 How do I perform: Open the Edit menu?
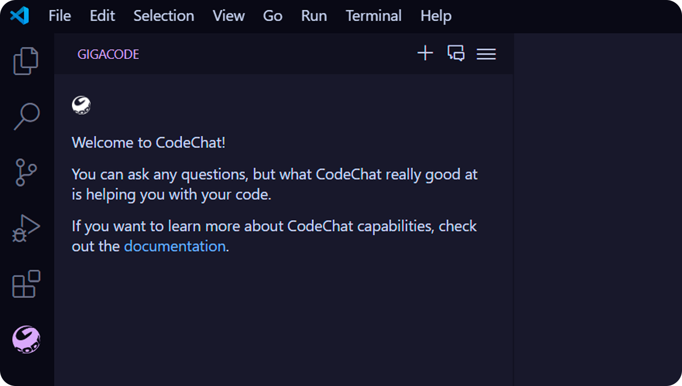[x=102, y=16]
